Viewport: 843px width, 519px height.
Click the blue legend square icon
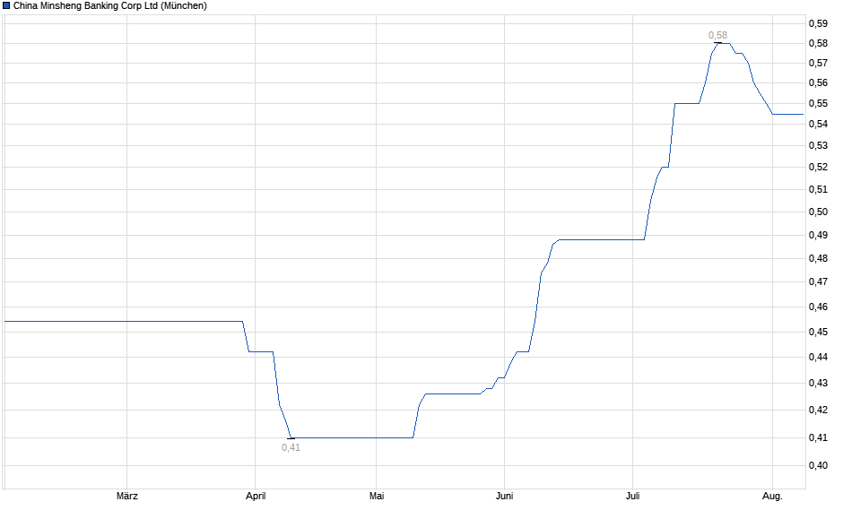(6, 6)
